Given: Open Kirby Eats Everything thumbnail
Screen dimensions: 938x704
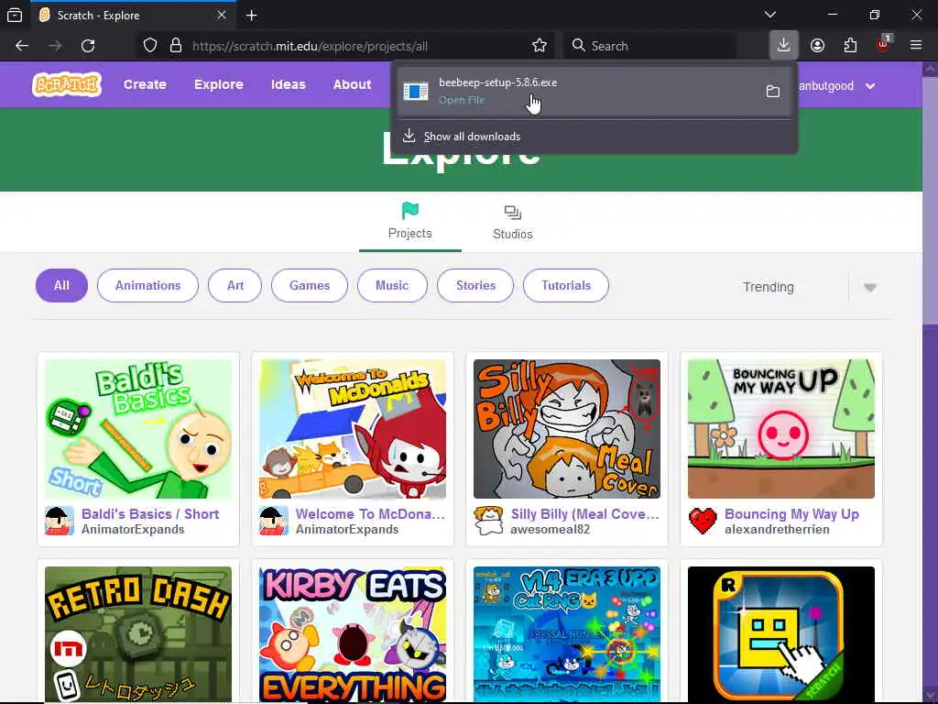Looking at the screenshot, I should [x=353, y=633].
